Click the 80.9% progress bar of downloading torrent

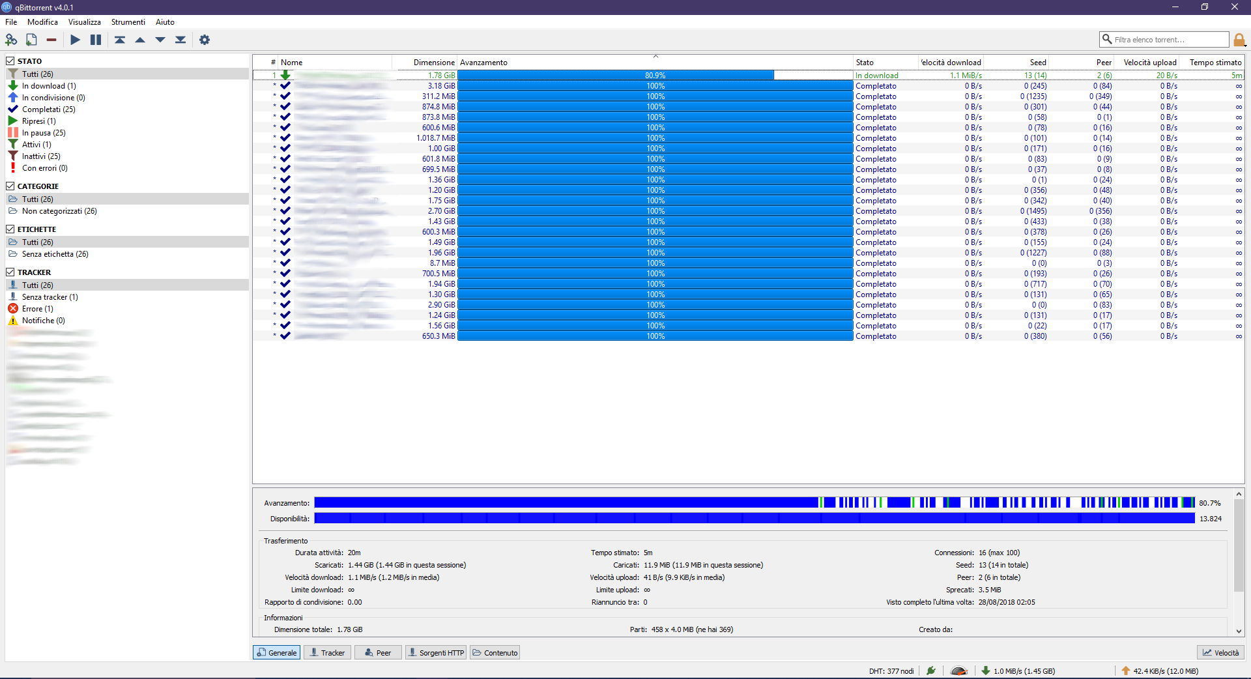point(655,76)
